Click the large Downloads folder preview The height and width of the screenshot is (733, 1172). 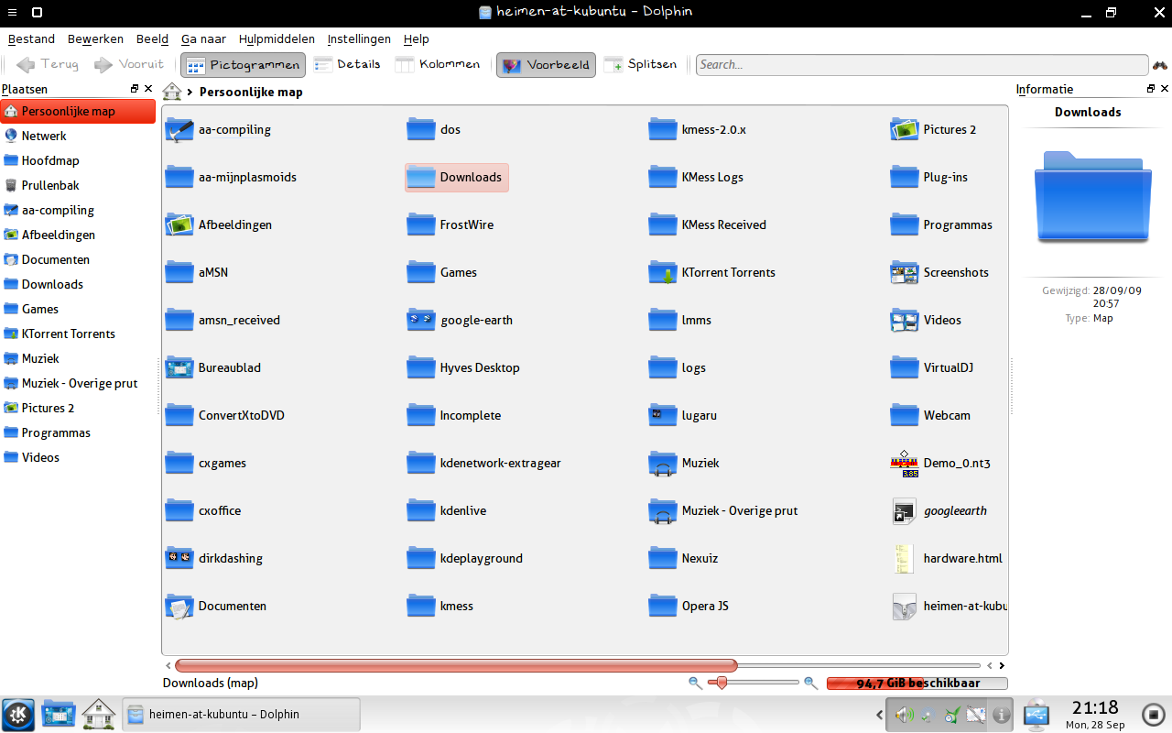(1093, 197)
